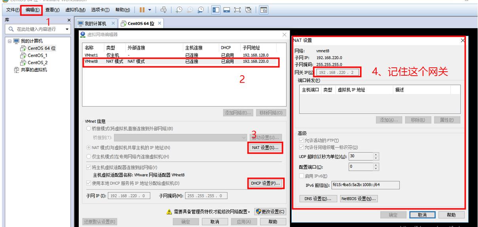
Task: Close the library panel with its X
Action: (69, 20)
